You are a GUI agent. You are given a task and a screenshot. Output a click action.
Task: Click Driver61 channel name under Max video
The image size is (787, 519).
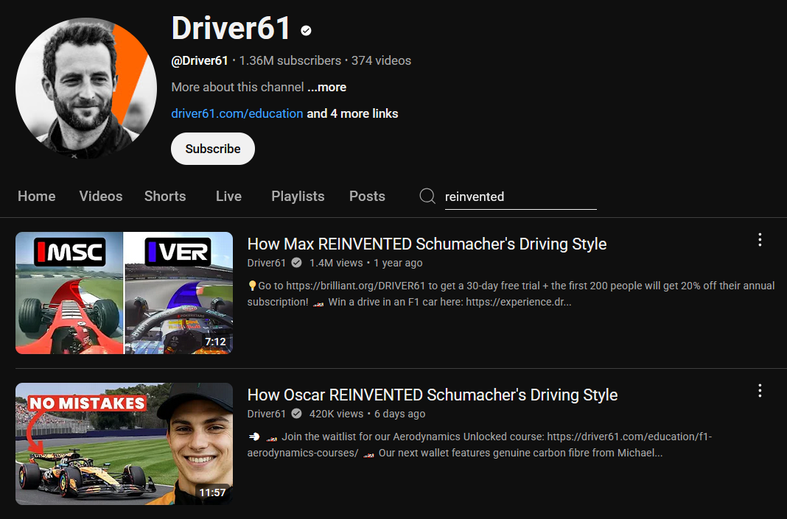pos(267,263)
